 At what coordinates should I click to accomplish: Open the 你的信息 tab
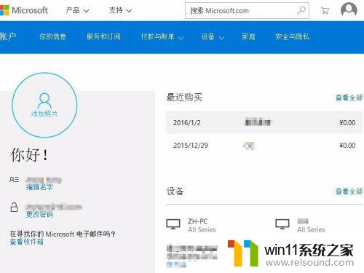52,36
